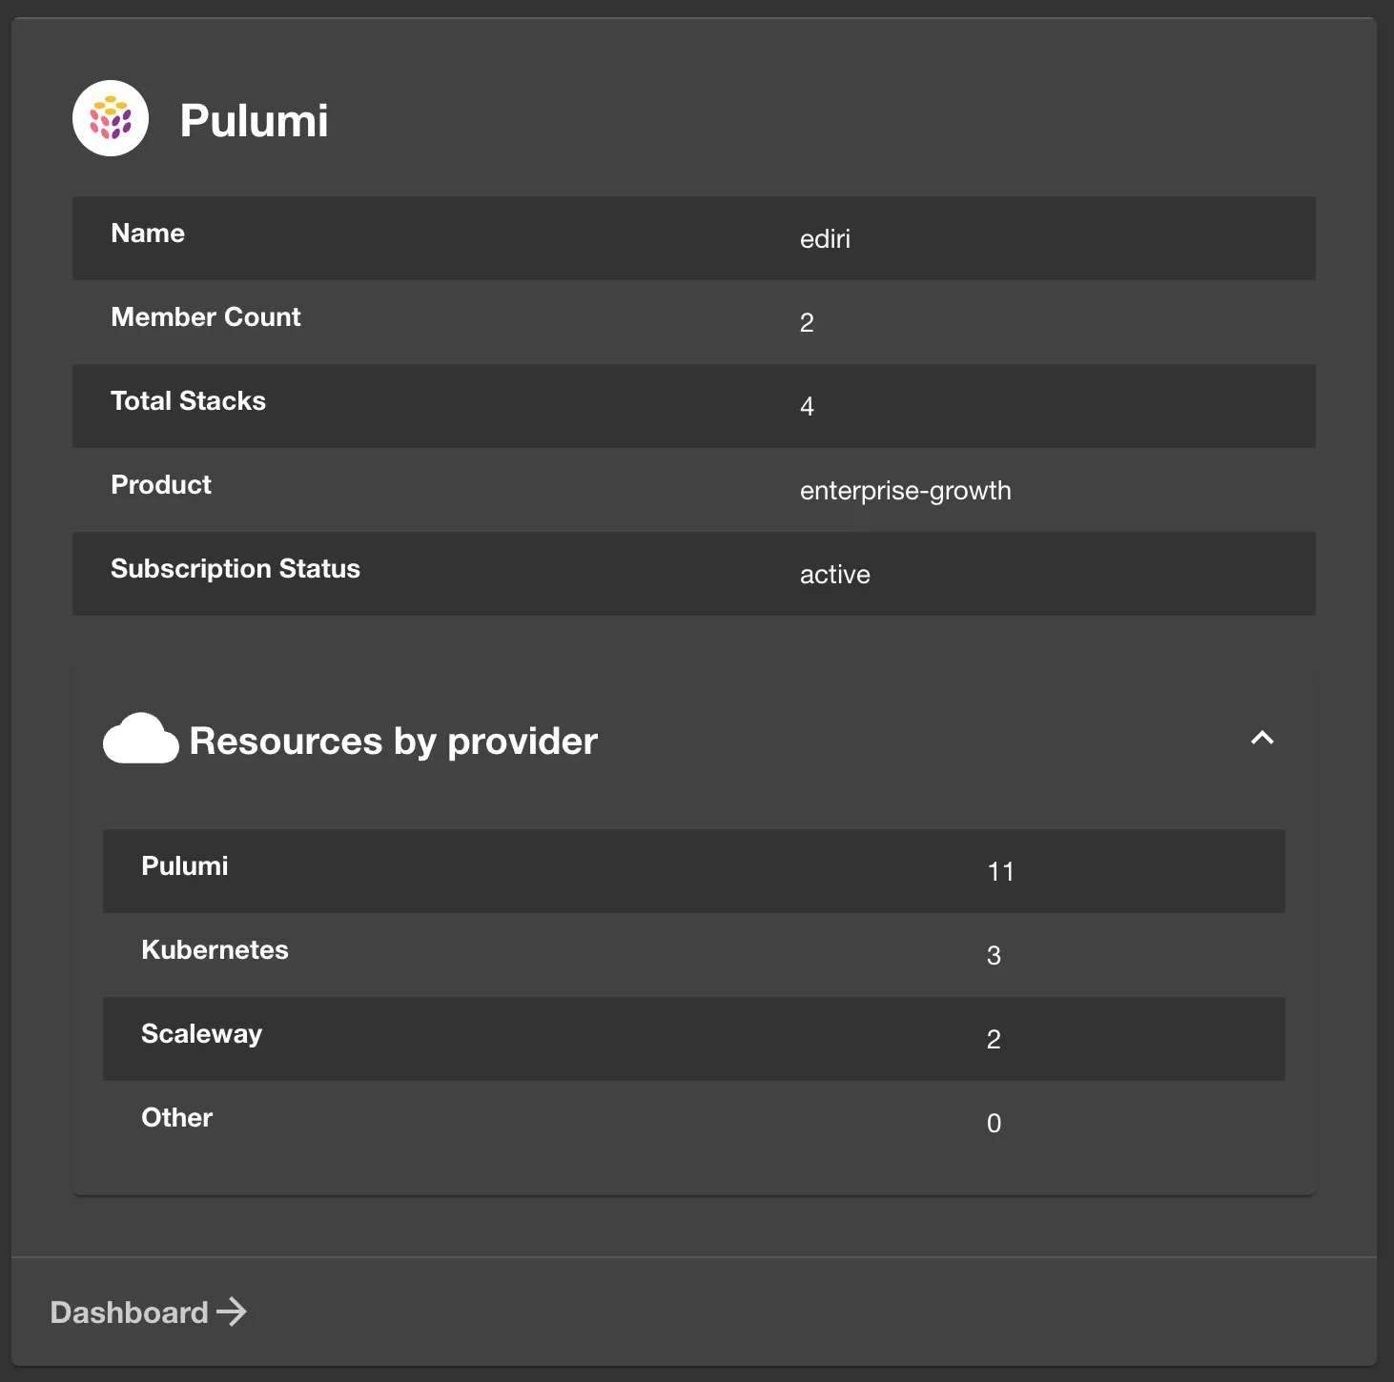Select the Name row showing ediri
Image resolution: width=1394 pixels, height=1382 pixels.
[693, 238]
